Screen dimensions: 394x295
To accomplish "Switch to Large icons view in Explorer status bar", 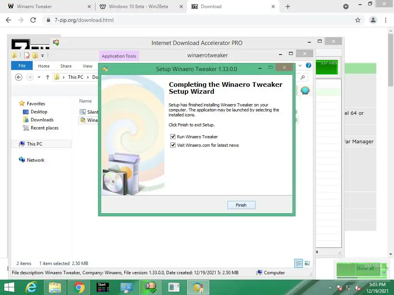I will point(307,263).
